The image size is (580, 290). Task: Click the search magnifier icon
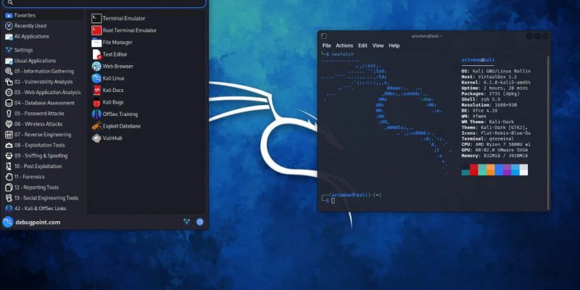(10, 3)
